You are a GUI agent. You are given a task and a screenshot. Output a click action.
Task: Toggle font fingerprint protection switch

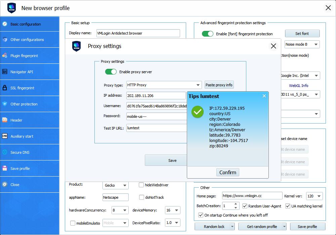point(207,34)
